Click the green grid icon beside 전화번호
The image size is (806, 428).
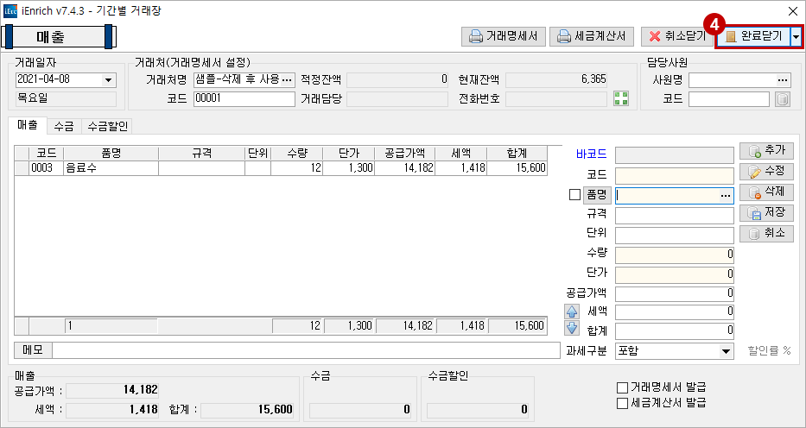(621, 98)
